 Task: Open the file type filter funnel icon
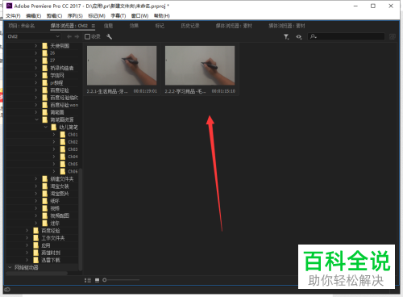[x=286, y=37]
